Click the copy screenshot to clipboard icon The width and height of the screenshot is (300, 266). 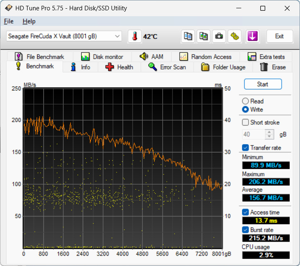204,36
